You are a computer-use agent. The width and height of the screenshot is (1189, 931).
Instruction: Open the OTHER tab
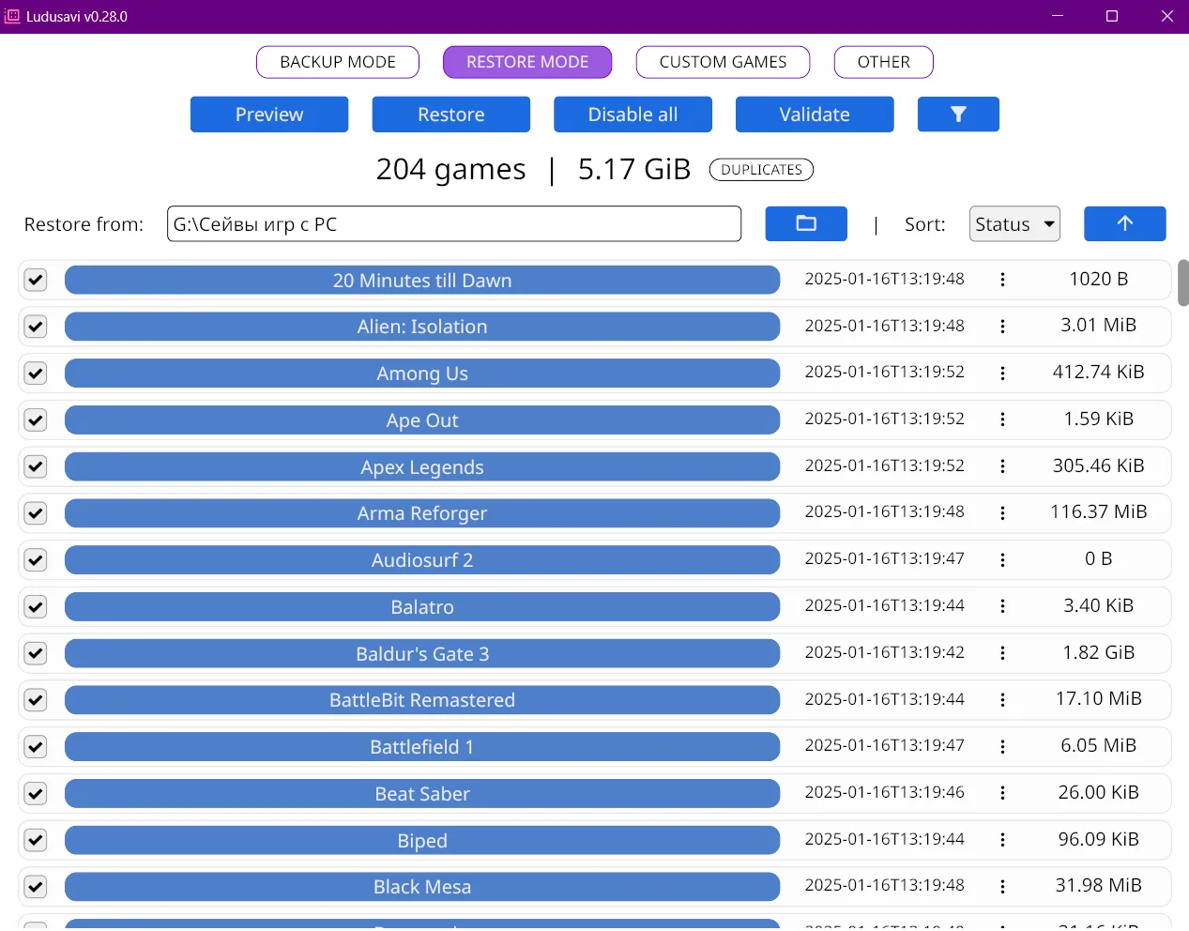[884, 62]
